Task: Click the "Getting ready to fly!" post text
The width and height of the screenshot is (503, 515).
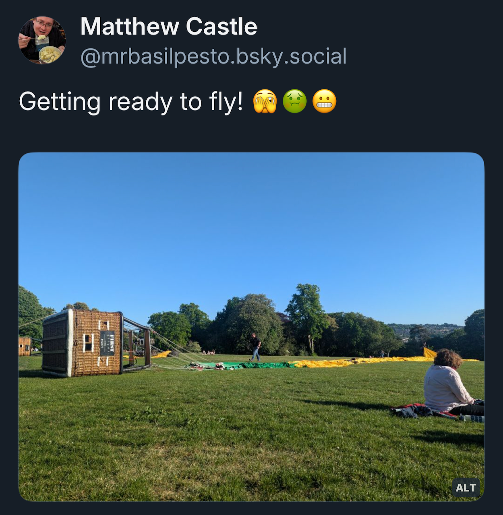Action: (x=131, y=102)
